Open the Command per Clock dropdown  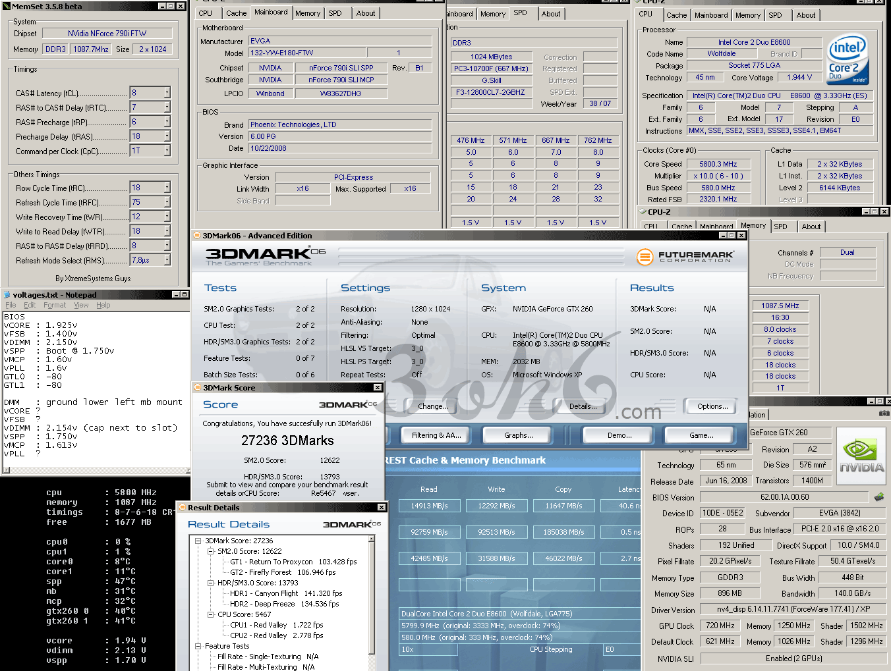[x=167, y=151]
